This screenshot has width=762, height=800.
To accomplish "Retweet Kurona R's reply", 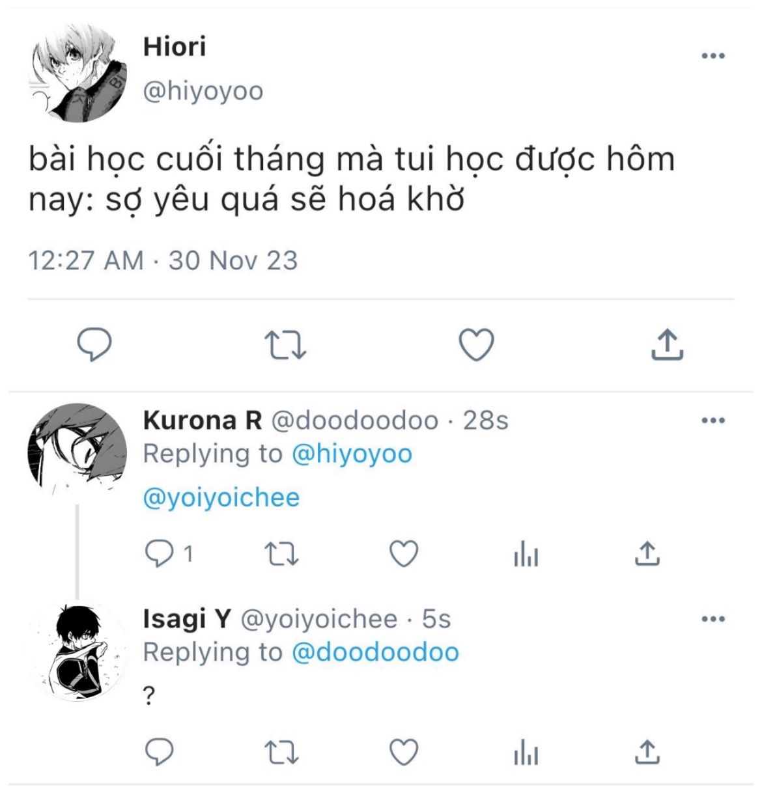I will pos(282,555).
